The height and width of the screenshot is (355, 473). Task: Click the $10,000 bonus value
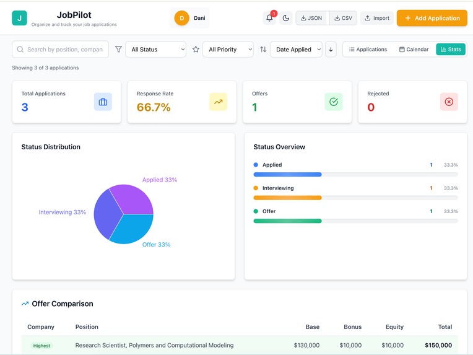[350, 345]
